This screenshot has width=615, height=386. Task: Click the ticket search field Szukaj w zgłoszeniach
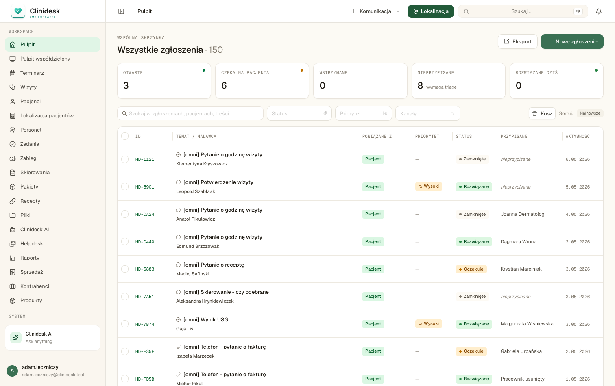click(190, 113)
